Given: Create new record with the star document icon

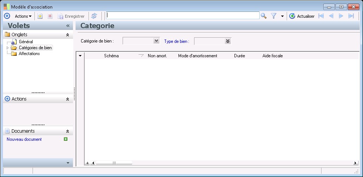Looking at the screenshot, I should pos(40,16).
